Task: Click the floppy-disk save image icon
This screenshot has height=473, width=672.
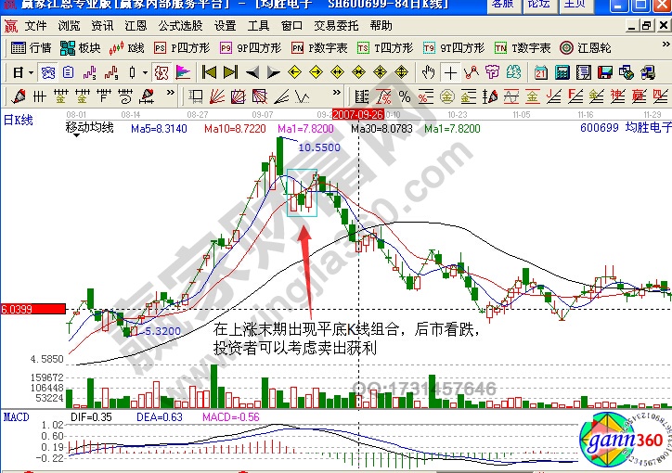Action: (x=605, y=72)
